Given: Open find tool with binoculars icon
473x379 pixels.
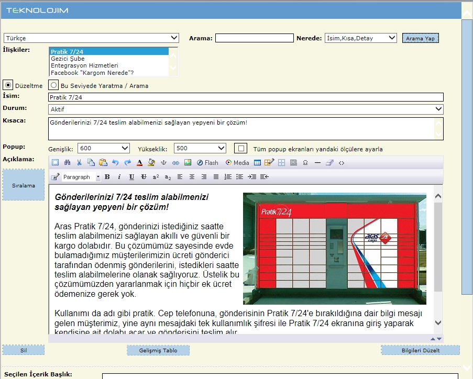Looking at the screenshot, I should click(x=67, y=163).
